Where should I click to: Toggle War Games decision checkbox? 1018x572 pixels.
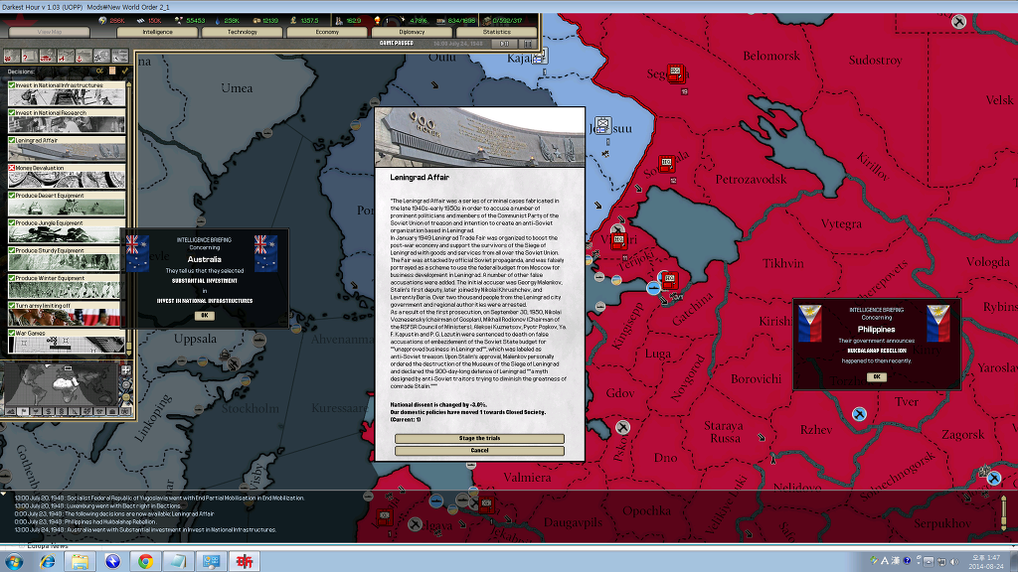pyautogui.click(x=12, y=333)
